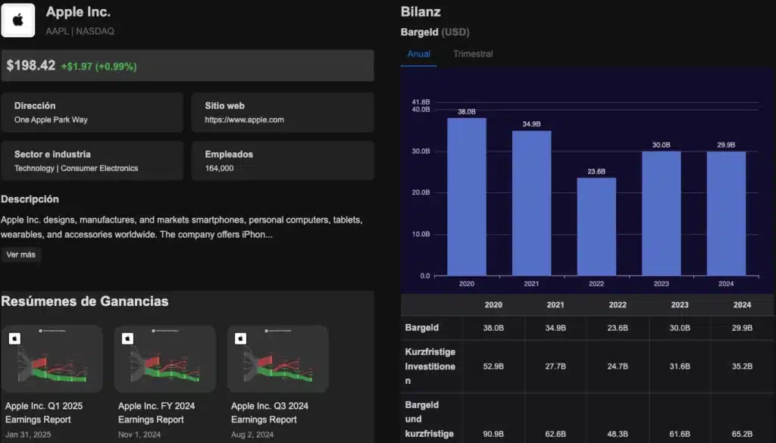The width and height of the screenshot is (776, 443).
Task: Click Kurzfristige Investitionen cell 24.7B
Action: 618,367
